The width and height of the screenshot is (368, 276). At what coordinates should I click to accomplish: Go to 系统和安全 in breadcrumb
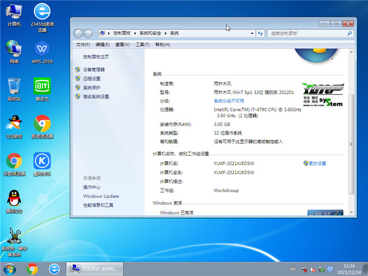click(151, 33)
